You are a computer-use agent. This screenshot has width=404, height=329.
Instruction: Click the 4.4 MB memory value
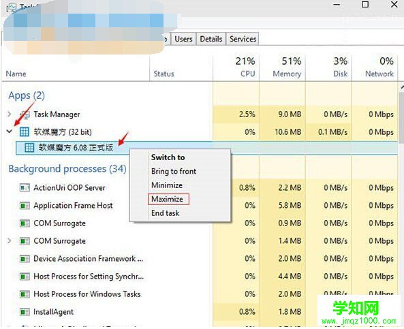pyautogui.click(x=290, y=277)
